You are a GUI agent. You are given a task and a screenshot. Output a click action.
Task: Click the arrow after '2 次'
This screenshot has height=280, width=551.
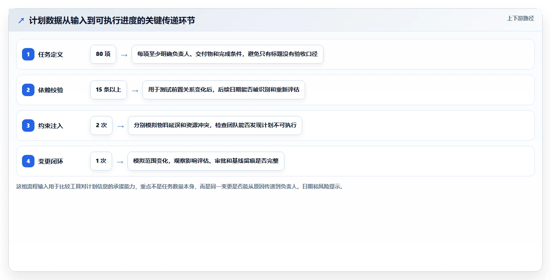click(x=120, y=126)
